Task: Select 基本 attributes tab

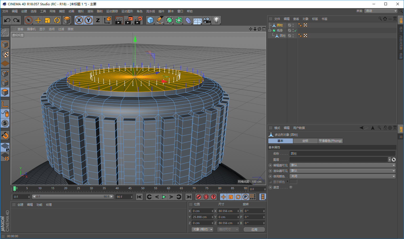Action: pos(280,141)
